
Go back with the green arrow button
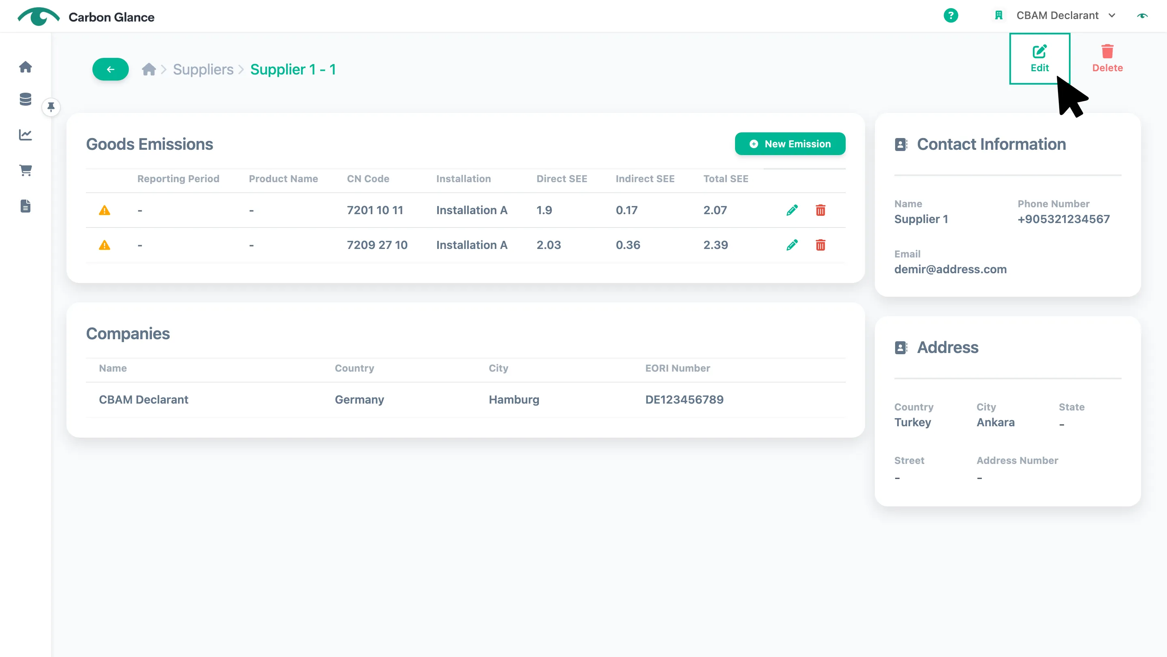(111, 69)
